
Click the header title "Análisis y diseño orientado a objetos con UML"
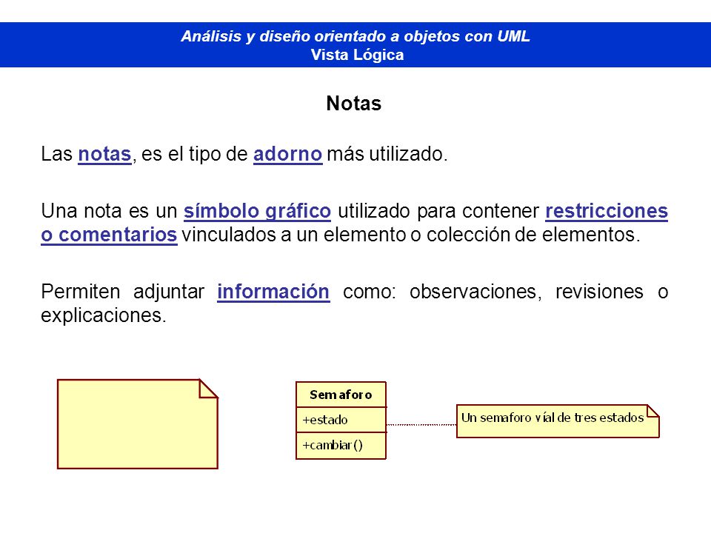(x=355, y=36)
